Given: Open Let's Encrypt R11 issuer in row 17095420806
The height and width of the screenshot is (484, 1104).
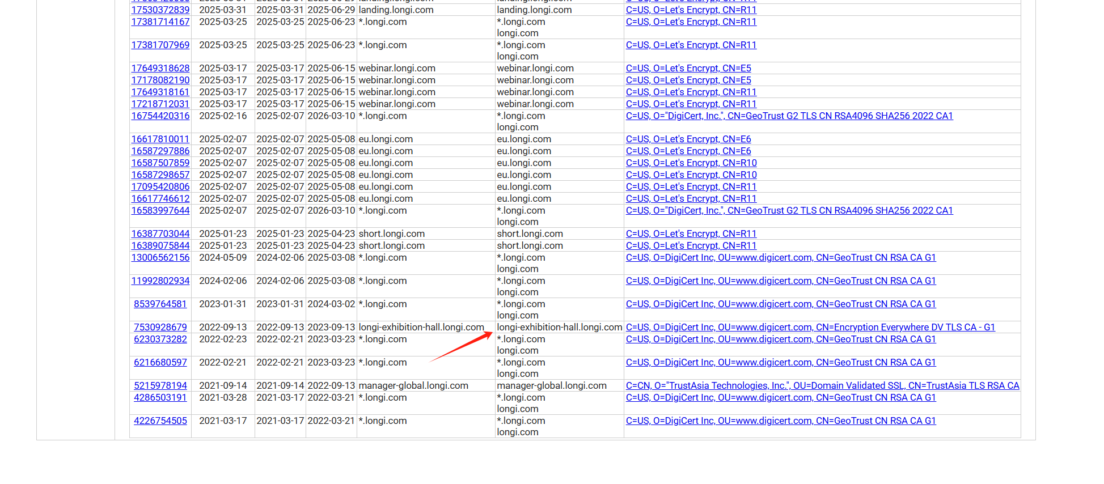Looking at the screenshot, I should click(691, 186).
